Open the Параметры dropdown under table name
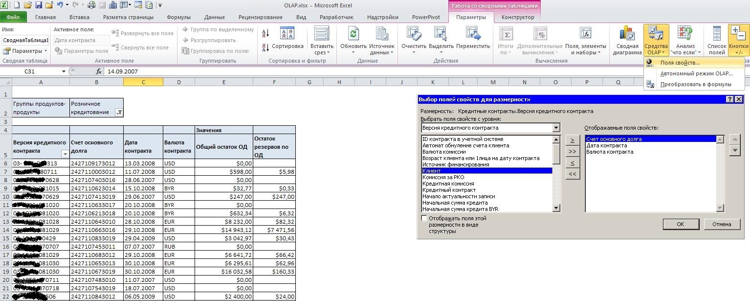The width and height of the screenshot is (750, 301). (24, 51)
